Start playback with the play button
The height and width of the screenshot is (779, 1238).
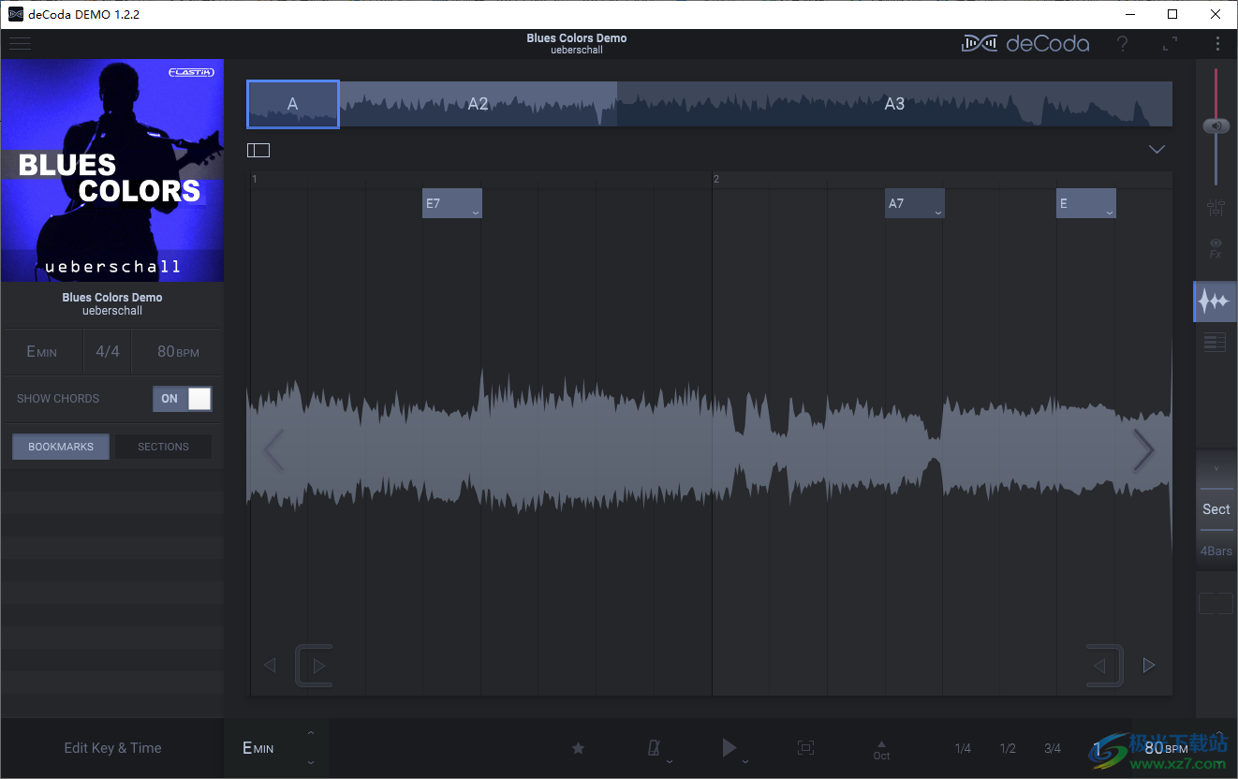[729, 747]
